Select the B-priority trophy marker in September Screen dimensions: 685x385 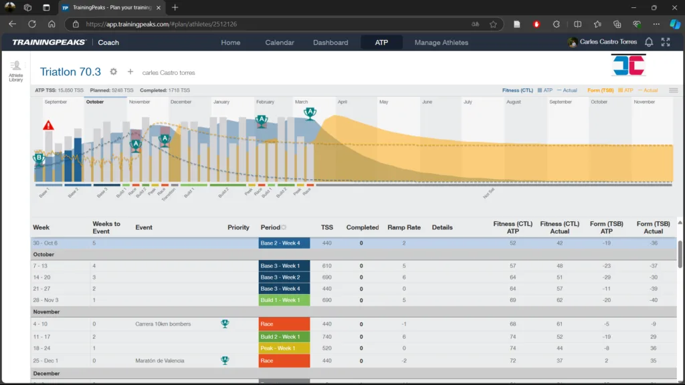pyautogui.click(x=39, y=159)
